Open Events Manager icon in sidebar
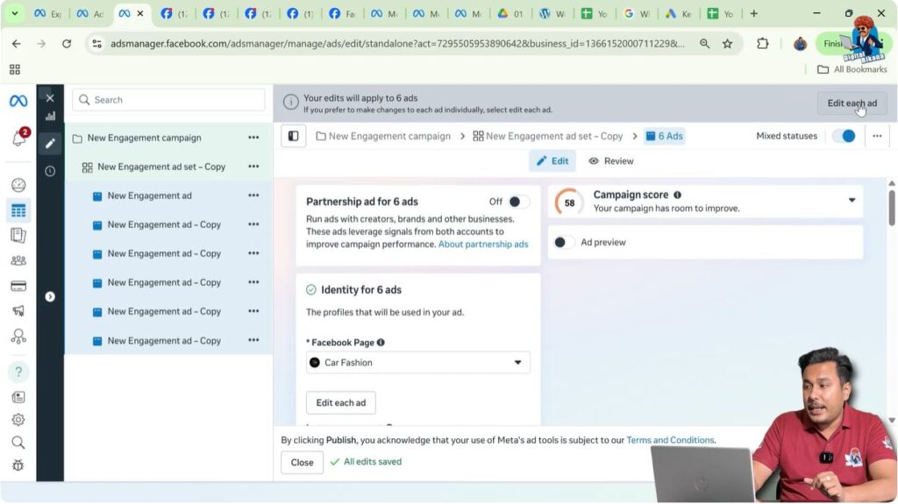The width and height of the screenshot is (898, 504). click(x=18, y=337)
